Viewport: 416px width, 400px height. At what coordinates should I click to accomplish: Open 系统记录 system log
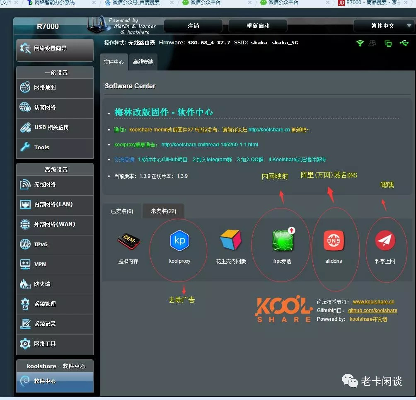[55, 324]
